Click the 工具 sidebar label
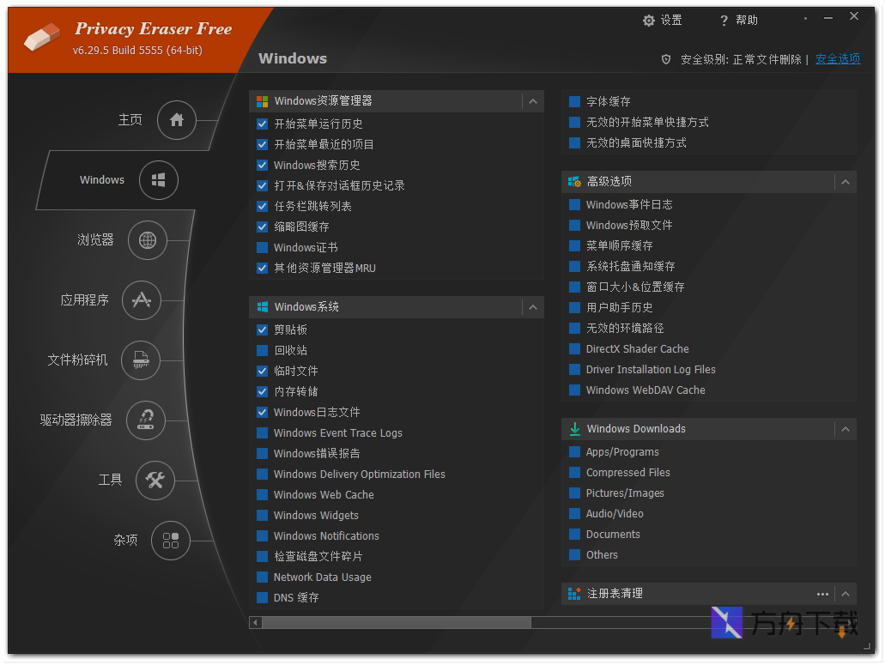 pyautogui.click(x=110, y=480)
